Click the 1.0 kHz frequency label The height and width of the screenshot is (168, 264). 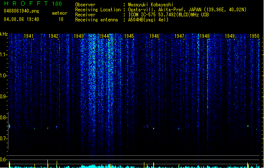(x=4, y=76)
